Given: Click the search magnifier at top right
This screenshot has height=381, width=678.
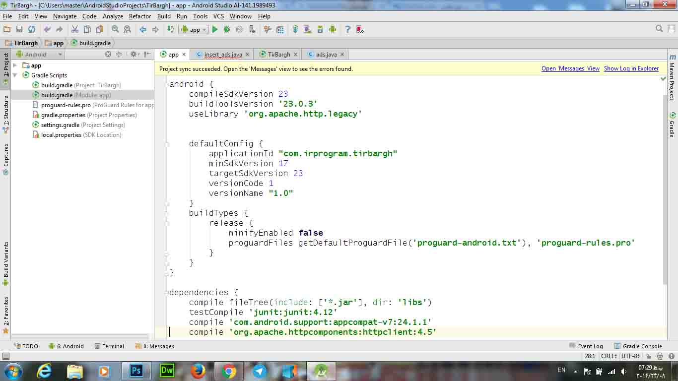Looking at the screenshot, I should tap(659, 29).
